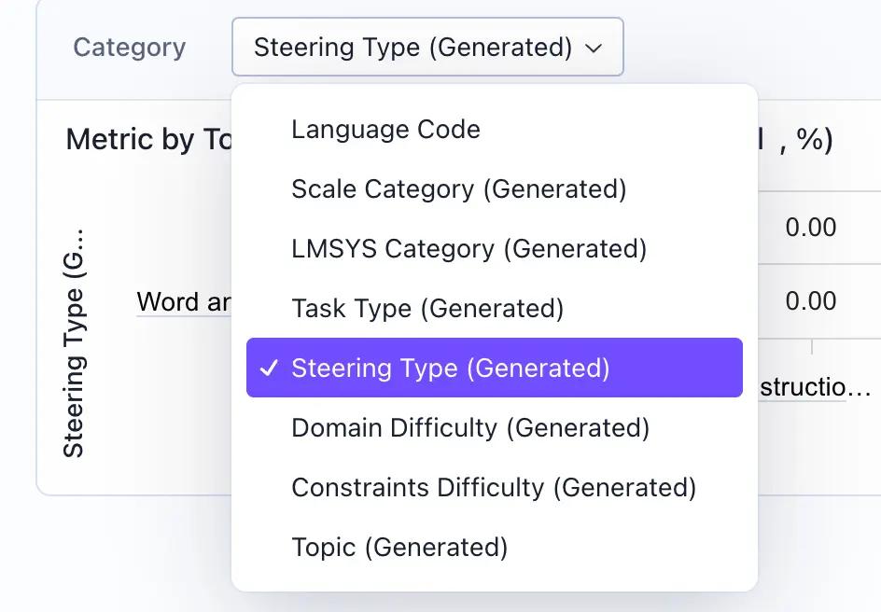Viewport: 881px width, 612px height.
Task: Open the Steering Type (Generated) category combo box
Action: [x=427, y=48]
